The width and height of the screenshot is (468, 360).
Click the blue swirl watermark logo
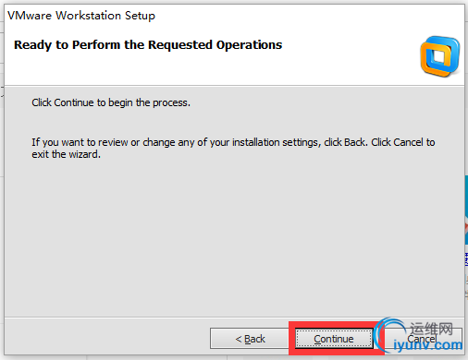pos(389,335)
